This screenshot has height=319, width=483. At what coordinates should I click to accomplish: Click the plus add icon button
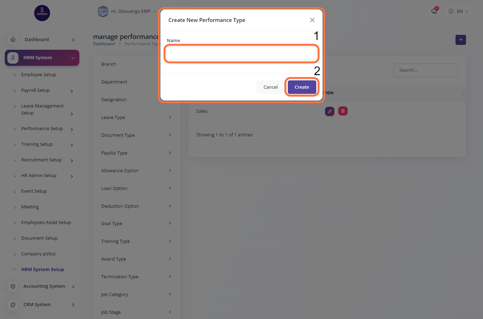pos(460,40)
